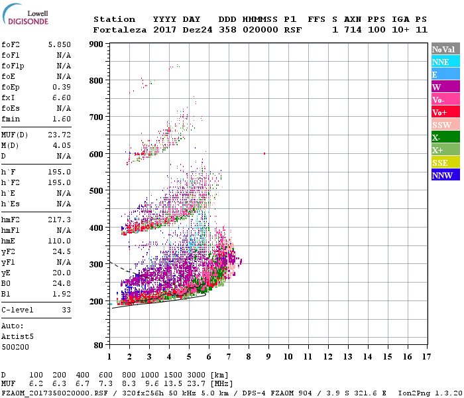
Task: Click the Fortaleza station name
Action: 120,30
